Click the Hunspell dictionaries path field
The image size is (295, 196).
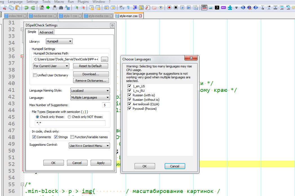66,59
